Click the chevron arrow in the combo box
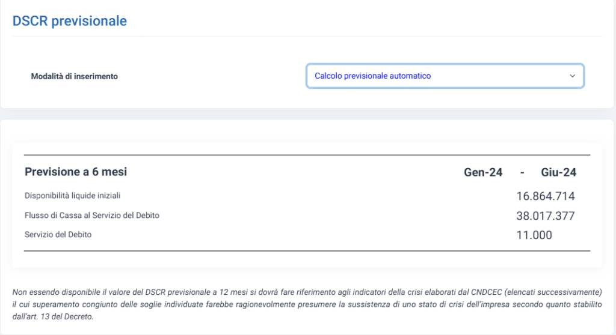The width and height of the screenshot is (616, 335). pos(573,76)
